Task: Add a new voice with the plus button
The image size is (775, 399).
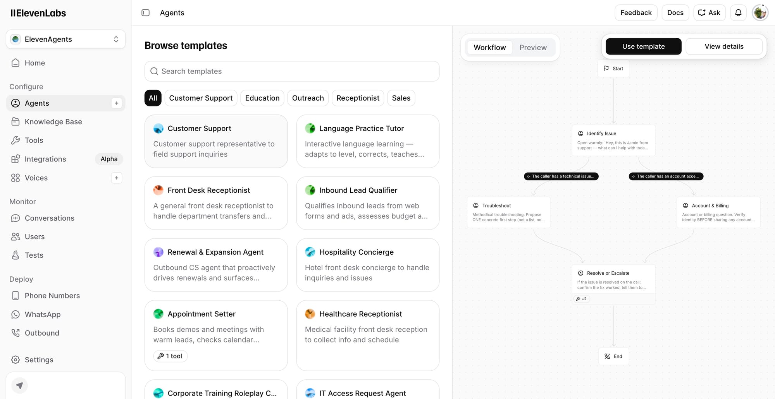Action: pos(116,178)
